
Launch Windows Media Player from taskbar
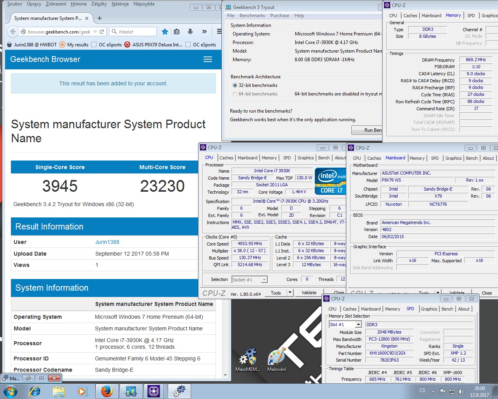[82, 391]
